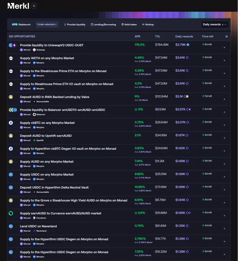This screenshot has height=261, width=238.
Task: Open Grove x Steakhouse High Yield AUSD row
Action: pyautogui.click(x=74, y=200)
